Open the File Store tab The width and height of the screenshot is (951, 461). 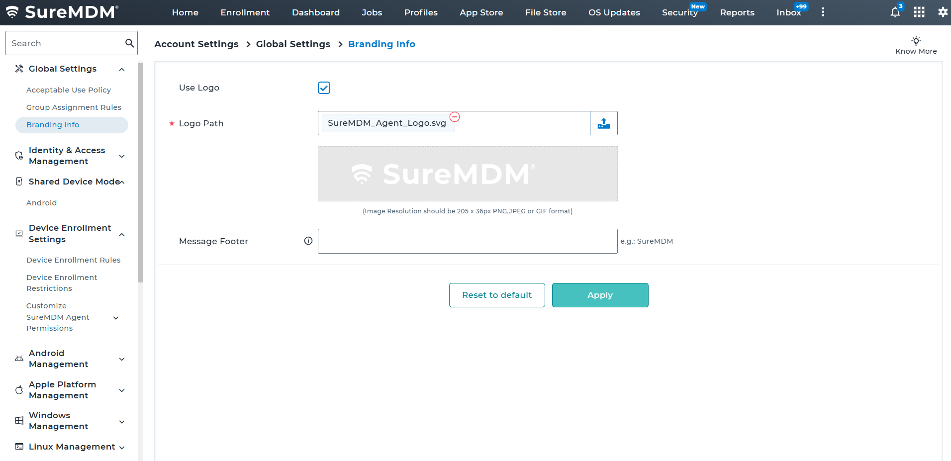546,12
